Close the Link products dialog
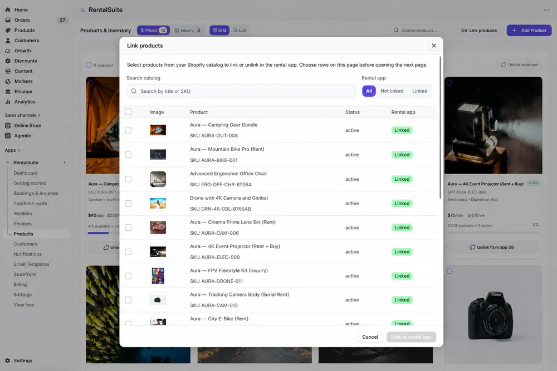557x371 pixels. click(x=434, y=46)
